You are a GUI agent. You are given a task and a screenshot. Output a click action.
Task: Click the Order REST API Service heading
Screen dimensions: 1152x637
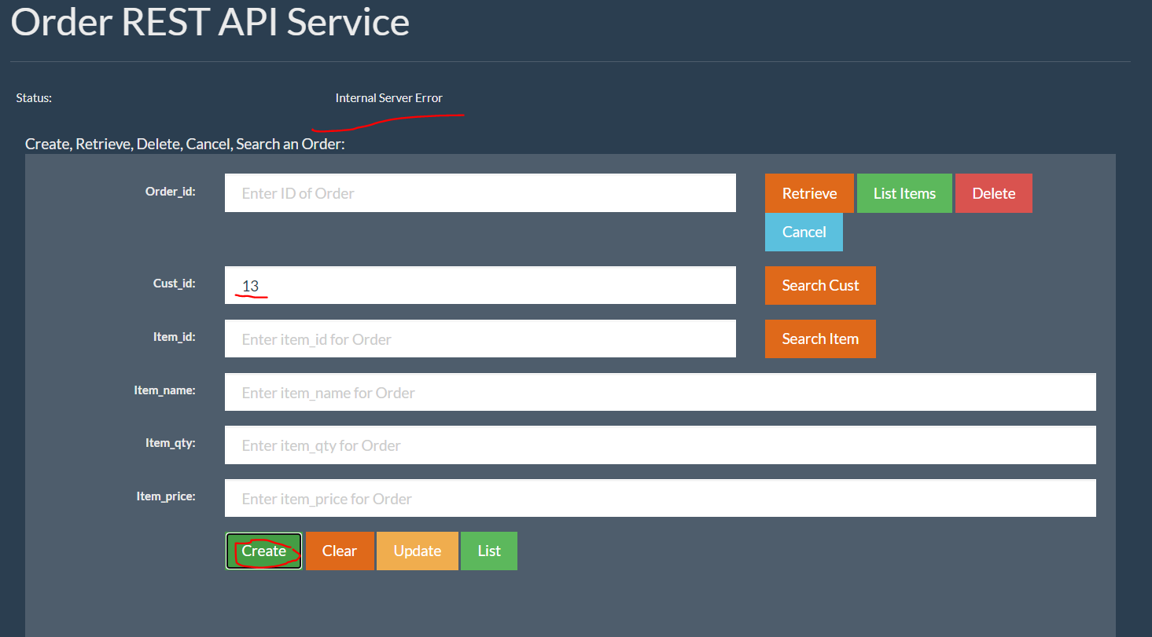pyautogui.click(x=210, y=22)
